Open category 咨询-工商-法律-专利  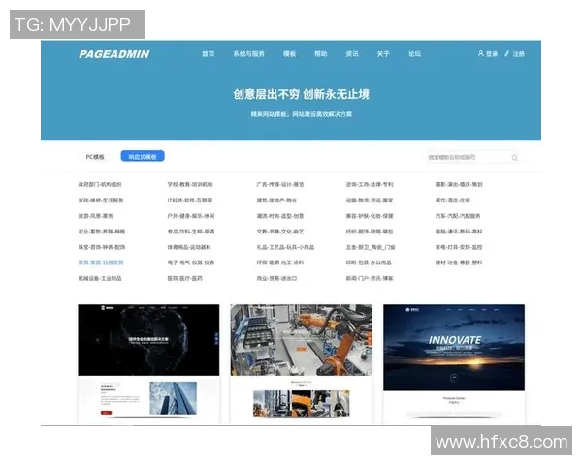coord(370,184)
